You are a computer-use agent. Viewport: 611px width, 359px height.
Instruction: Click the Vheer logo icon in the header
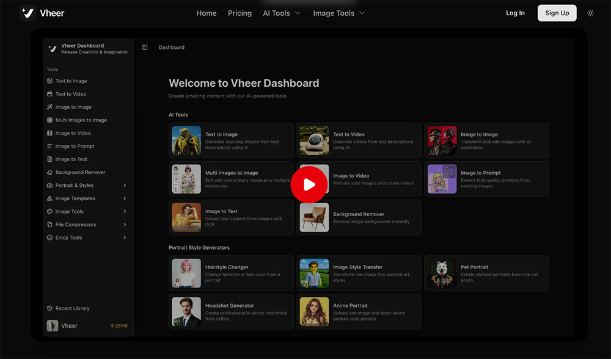pyautogui.click(x=27, y=13)
